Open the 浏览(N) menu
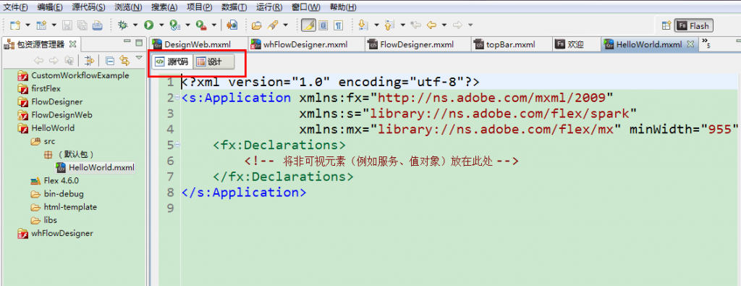This screenshot has width=741, height=286. tap(128, 7)
